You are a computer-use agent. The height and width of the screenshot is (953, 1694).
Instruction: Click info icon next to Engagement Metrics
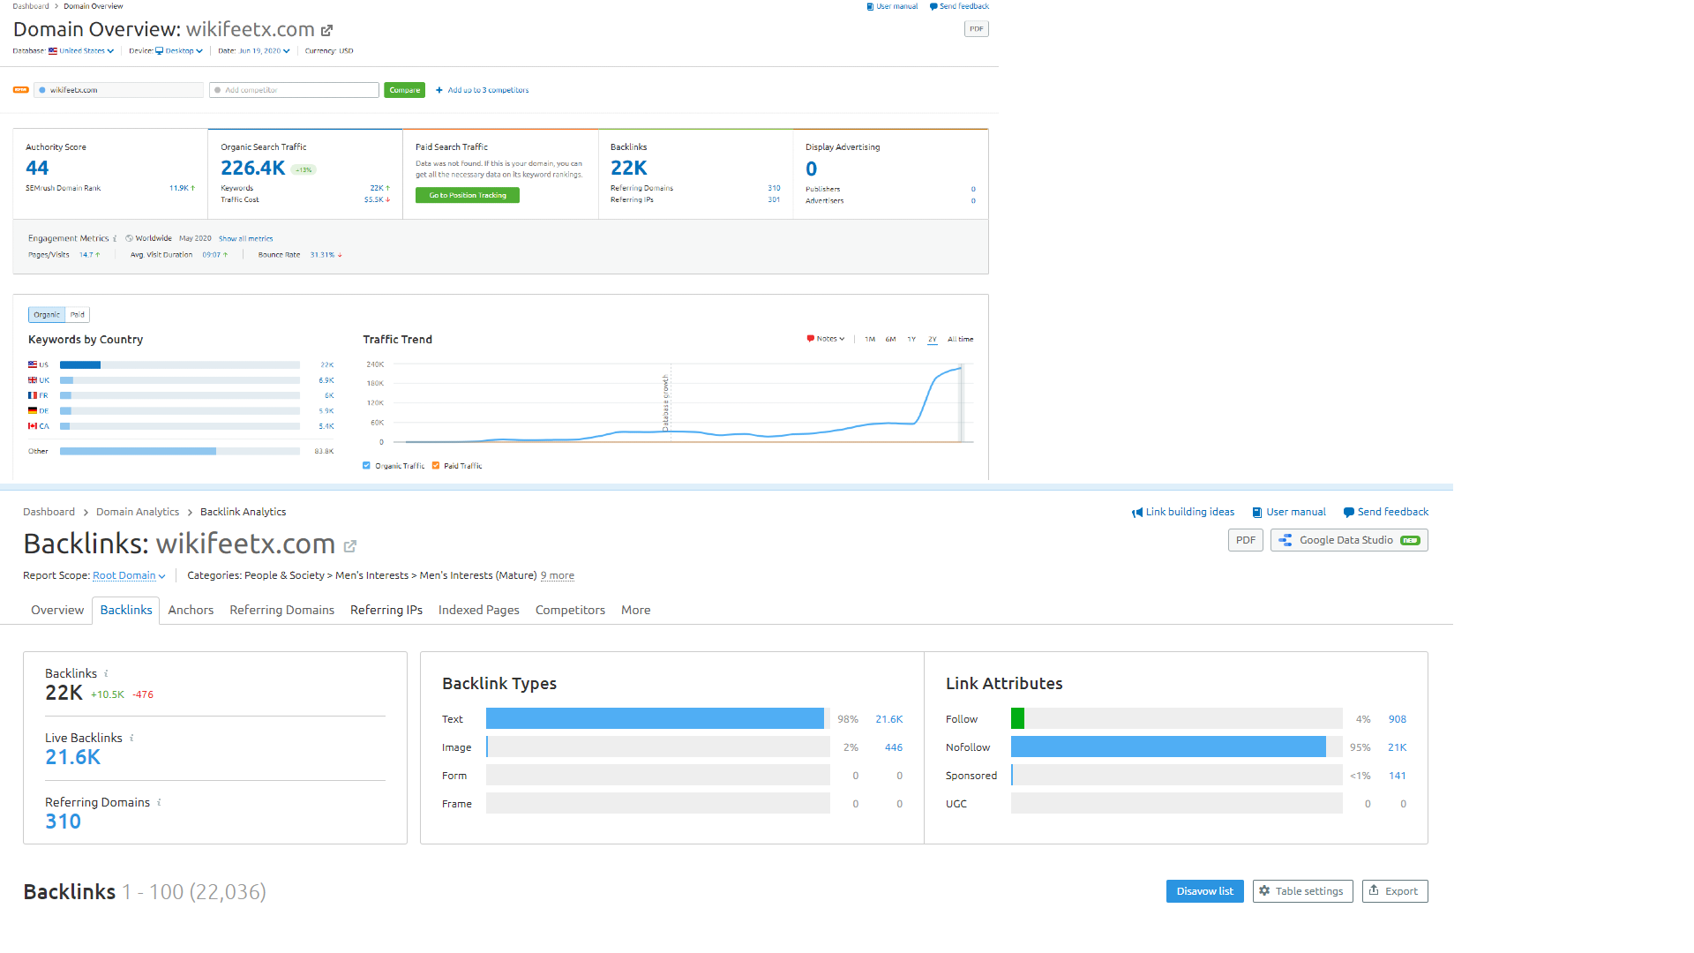click(115, 239)
